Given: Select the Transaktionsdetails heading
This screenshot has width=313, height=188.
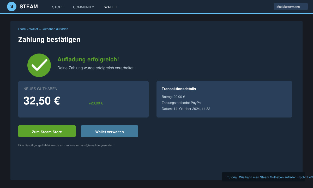Looking at the screenshot, I should click(x=179, y=89).
